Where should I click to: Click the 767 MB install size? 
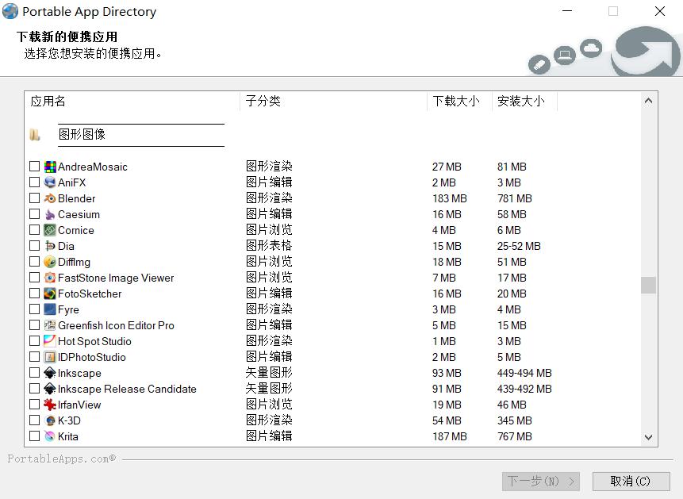[514, 436]
